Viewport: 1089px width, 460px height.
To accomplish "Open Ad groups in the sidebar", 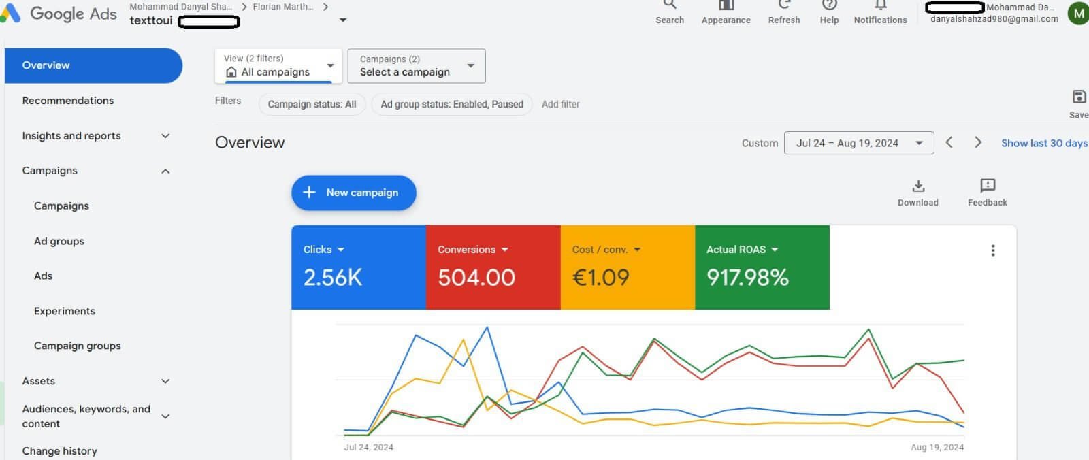I will 59,241.
